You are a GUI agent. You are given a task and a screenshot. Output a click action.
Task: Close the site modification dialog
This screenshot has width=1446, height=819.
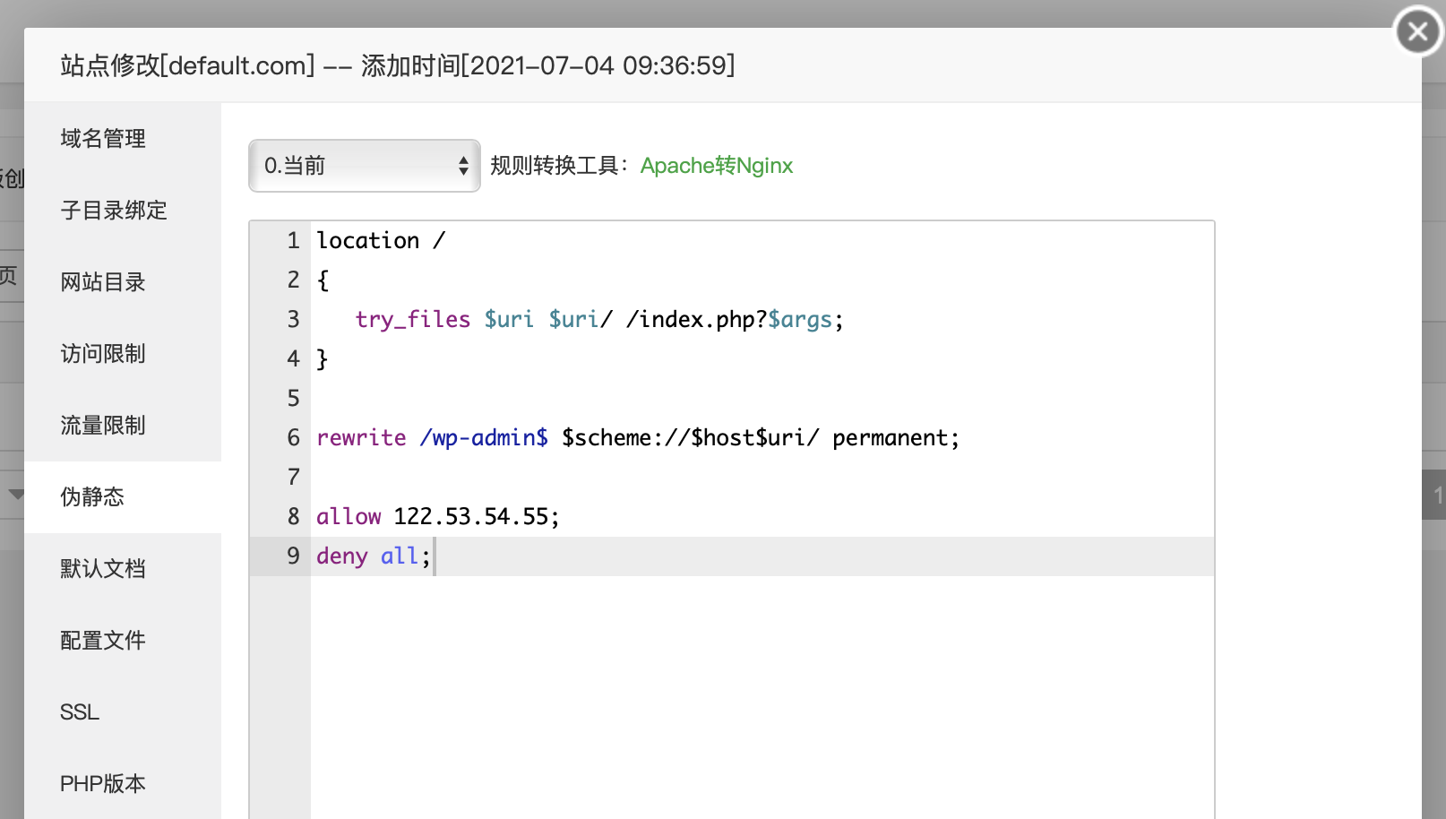1417,31
